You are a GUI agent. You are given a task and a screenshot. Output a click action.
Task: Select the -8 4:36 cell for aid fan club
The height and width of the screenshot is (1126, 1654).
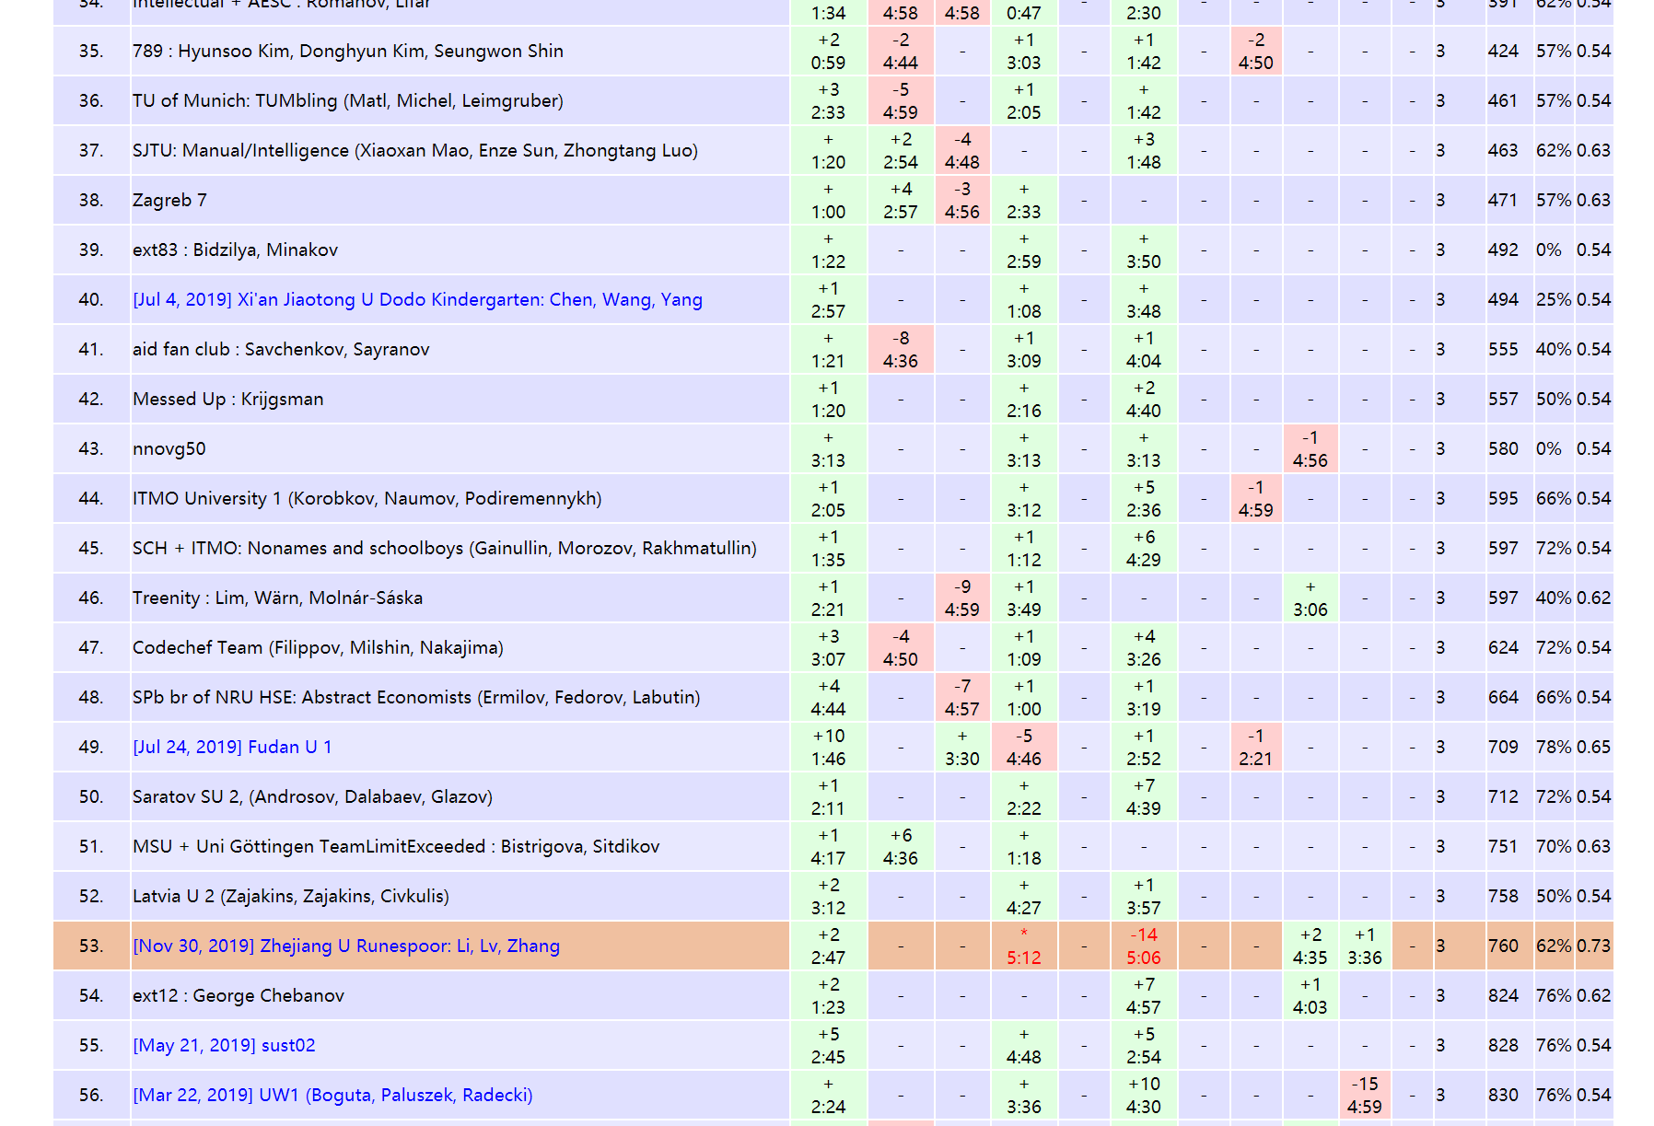900,350
